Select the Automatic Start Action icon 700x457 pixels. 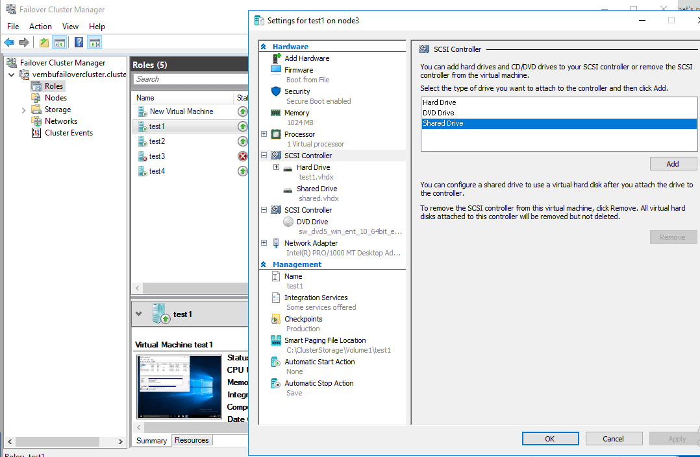(276, 362)
